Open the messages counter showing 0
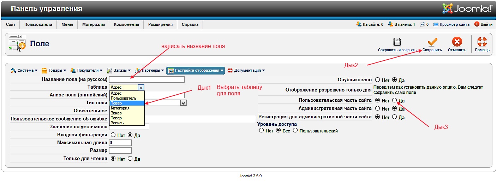497x184 pixels. click(424, 24)
